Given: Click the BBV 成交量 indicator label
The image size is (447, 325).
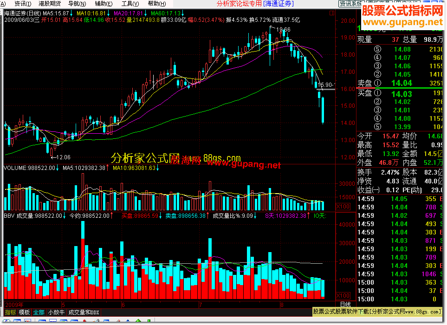Looking at the screenshot, I should tap(33, 216).
